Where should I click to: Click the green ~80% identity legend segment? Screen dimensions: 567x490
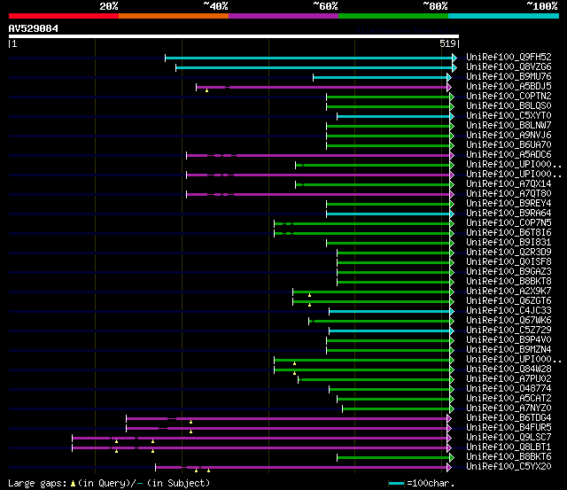click(393, 16)
